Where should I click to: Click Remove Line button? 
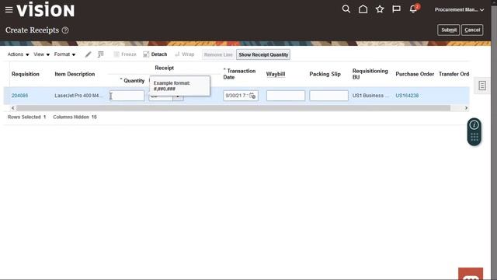(218, 54)
